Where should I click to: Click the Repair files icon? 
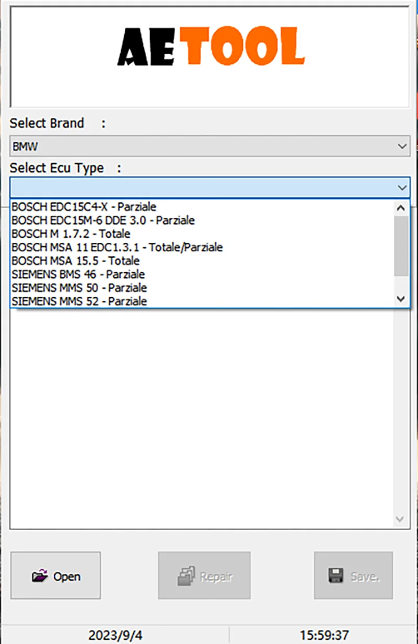pos(187,576)
